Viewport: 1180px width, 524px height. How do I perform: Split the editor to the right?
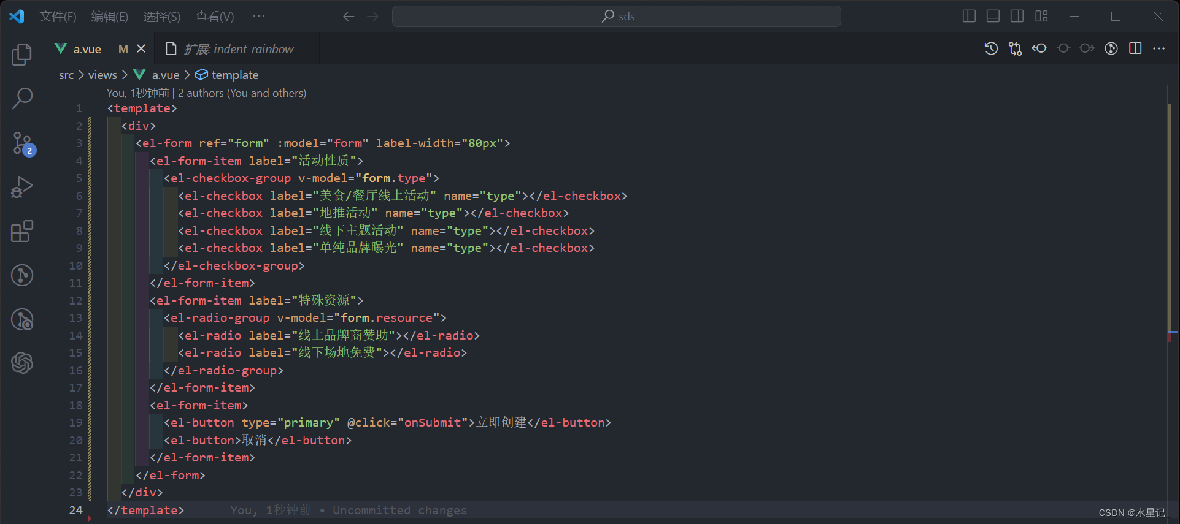tap(1135, 48)
